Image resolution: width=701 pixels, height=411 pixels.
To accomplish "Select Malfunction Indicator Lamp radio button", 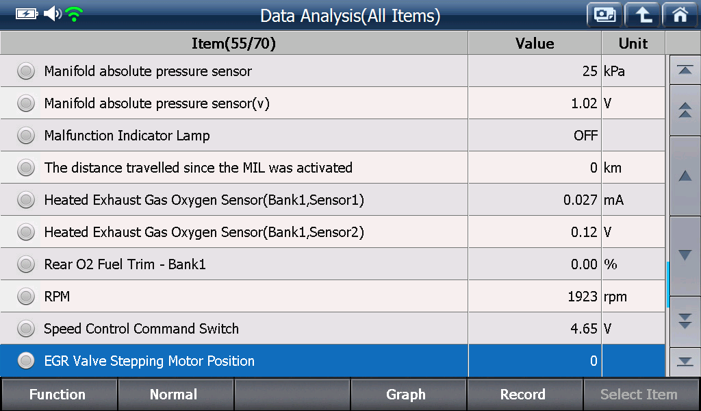I will click(26, 135).
